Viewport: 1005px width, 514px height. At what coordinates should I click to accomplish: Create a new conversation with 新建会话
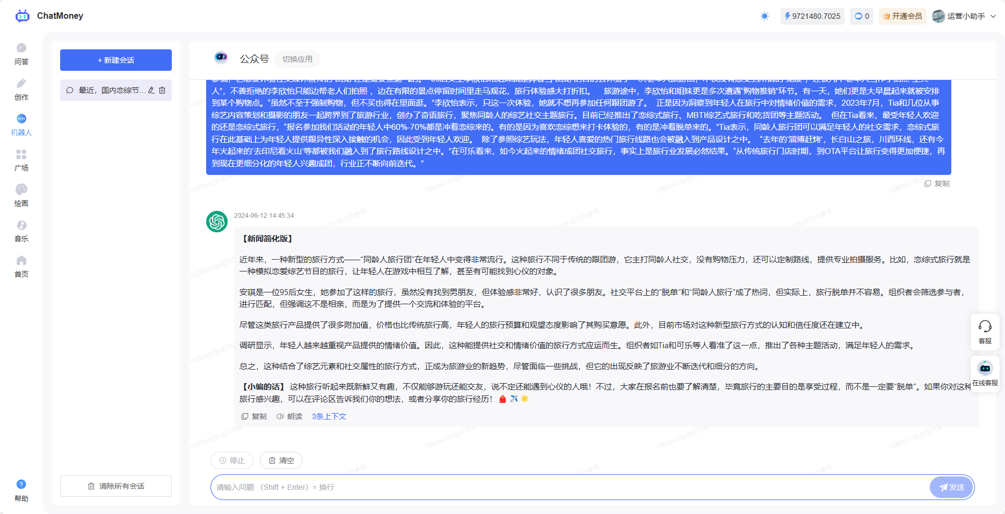(116, 60)
